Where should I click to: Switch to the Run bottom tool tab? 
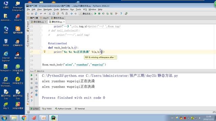click(35, 109)
